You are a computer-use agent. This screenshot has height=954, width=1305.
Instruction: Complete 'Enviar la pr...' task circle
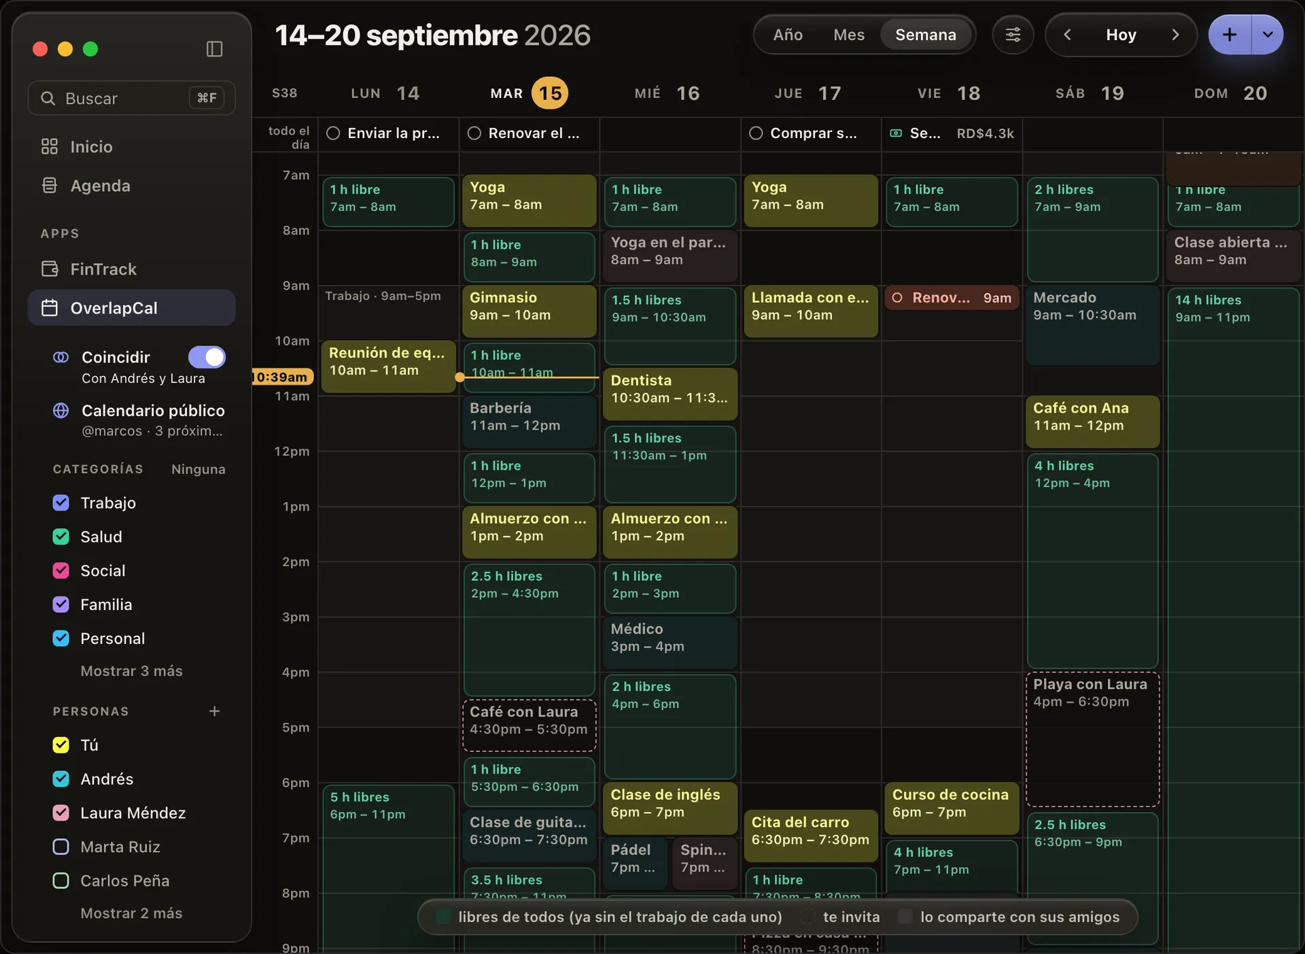point(333,133)
